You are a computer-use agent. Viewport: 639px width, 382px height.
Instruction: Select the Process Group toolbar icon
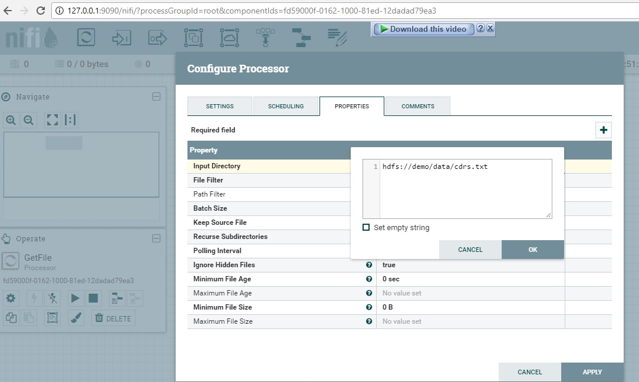pyautogui.click(x=193, y=38)
